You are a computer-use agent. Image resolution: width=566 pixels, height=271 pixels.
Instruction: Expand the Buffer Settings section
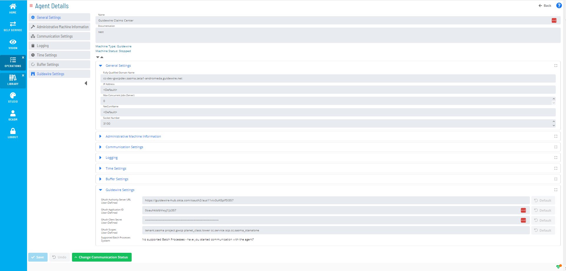pyautogui.click(x=101, y=179)
